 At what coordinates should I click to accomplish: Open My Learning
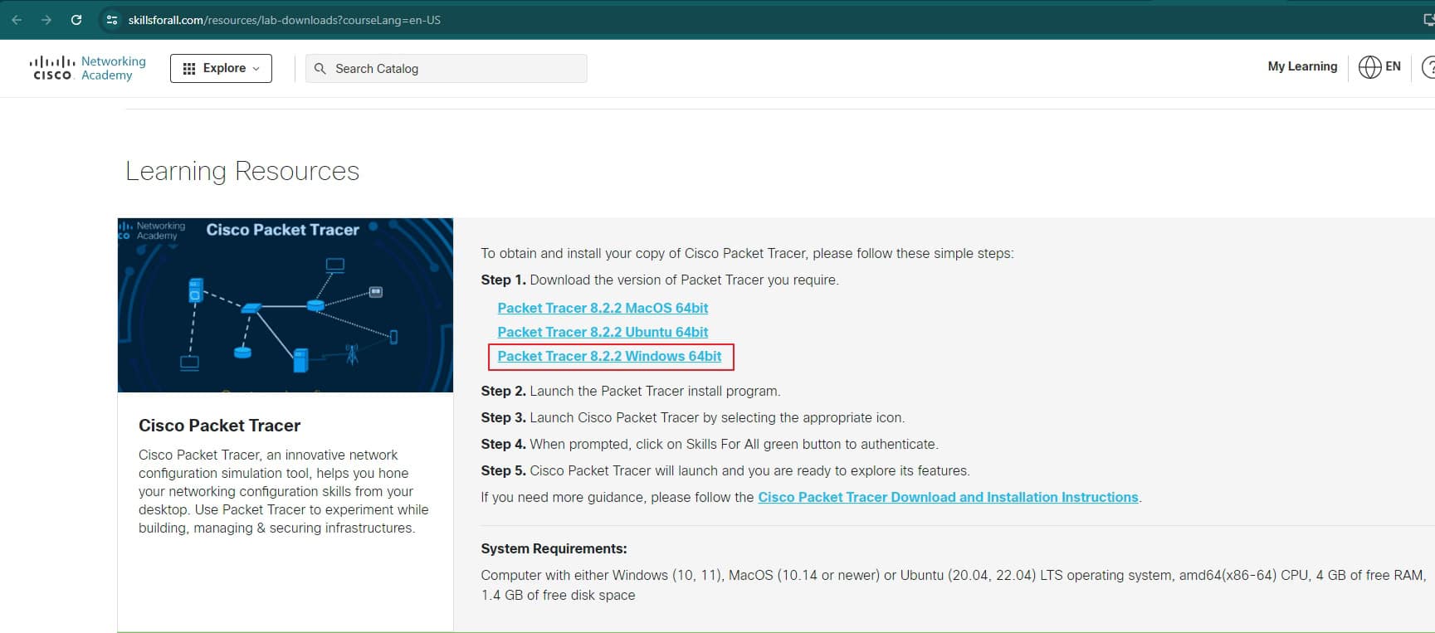[1302, 66]
